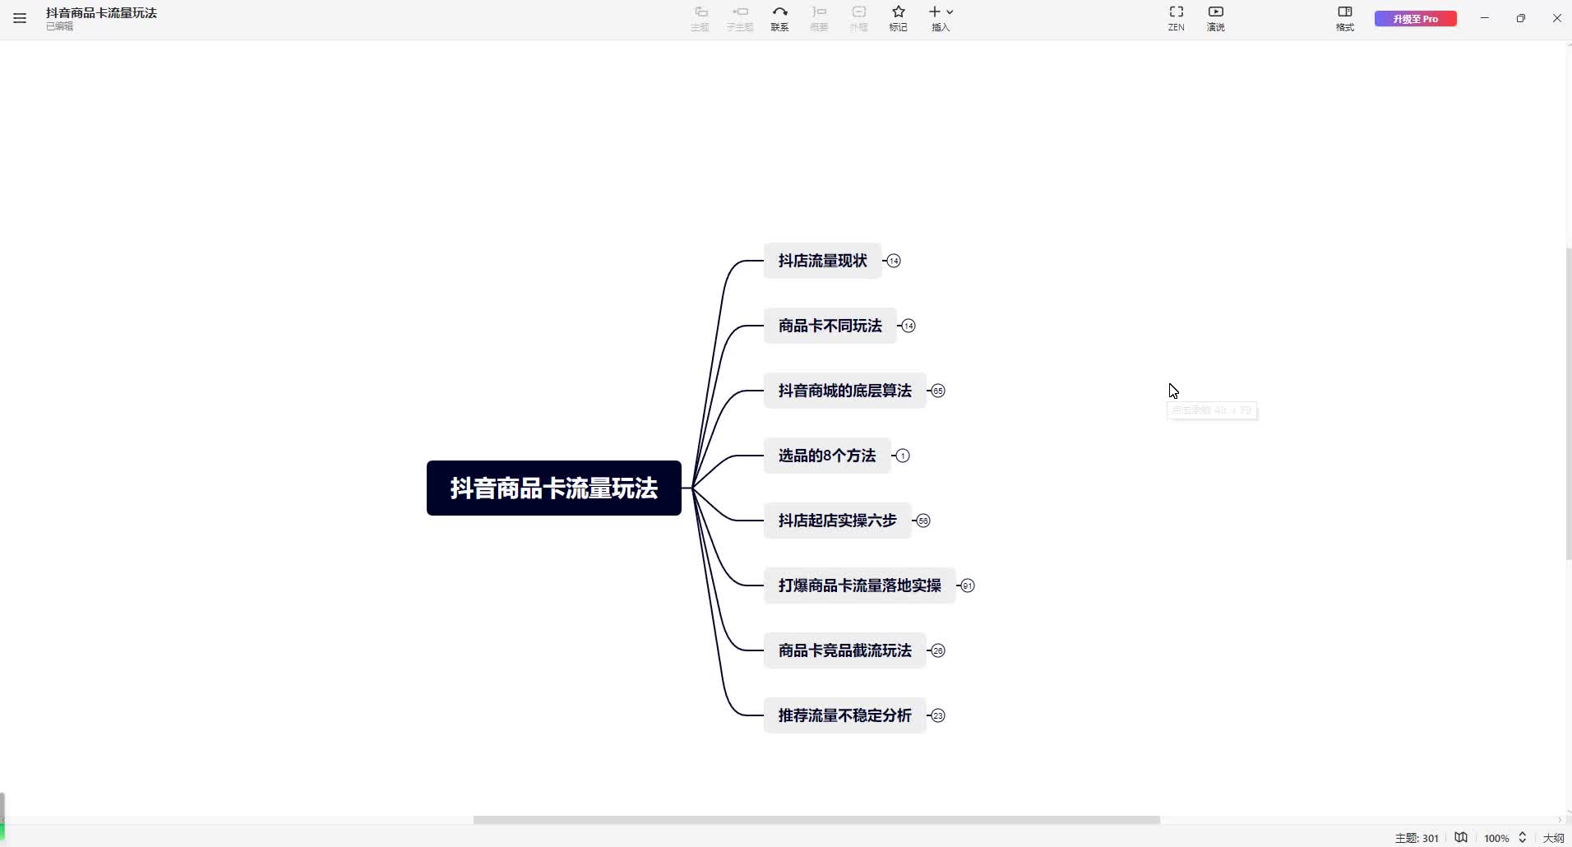Restore down the XMind window
This screenshot has width=1572, height=847.
pos(1521,18)
